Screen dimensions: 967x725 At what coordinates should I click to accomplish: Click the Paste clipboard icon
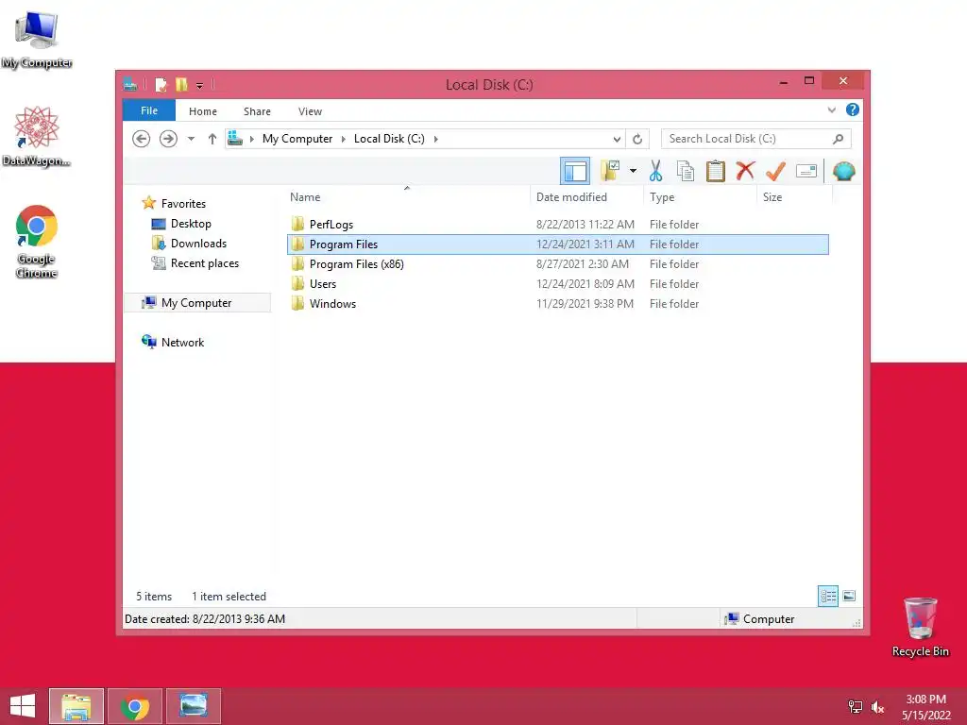(x=716, y=171)
